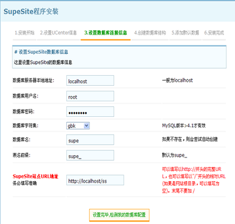Focus the database password field
Image resolution: width=235 pixels, height=224 pixels.
[90, 112]
